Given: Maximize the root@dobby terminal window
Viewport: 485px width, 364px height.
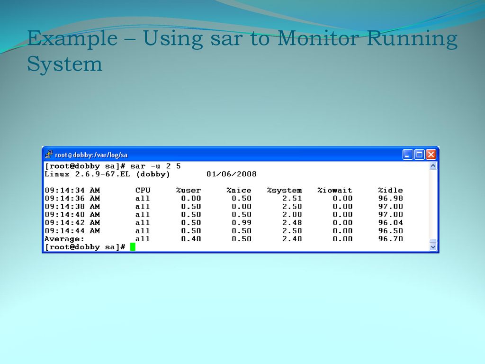Looking at the screenshot, I should [419, 155].
